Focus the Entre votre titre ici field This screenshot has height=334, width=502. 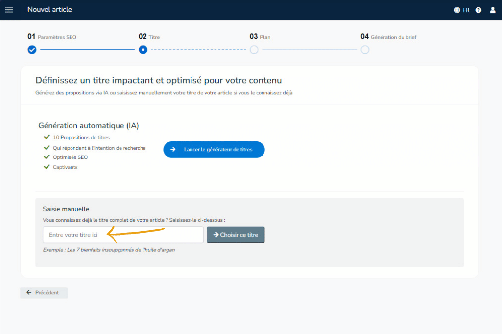point(123,235)
